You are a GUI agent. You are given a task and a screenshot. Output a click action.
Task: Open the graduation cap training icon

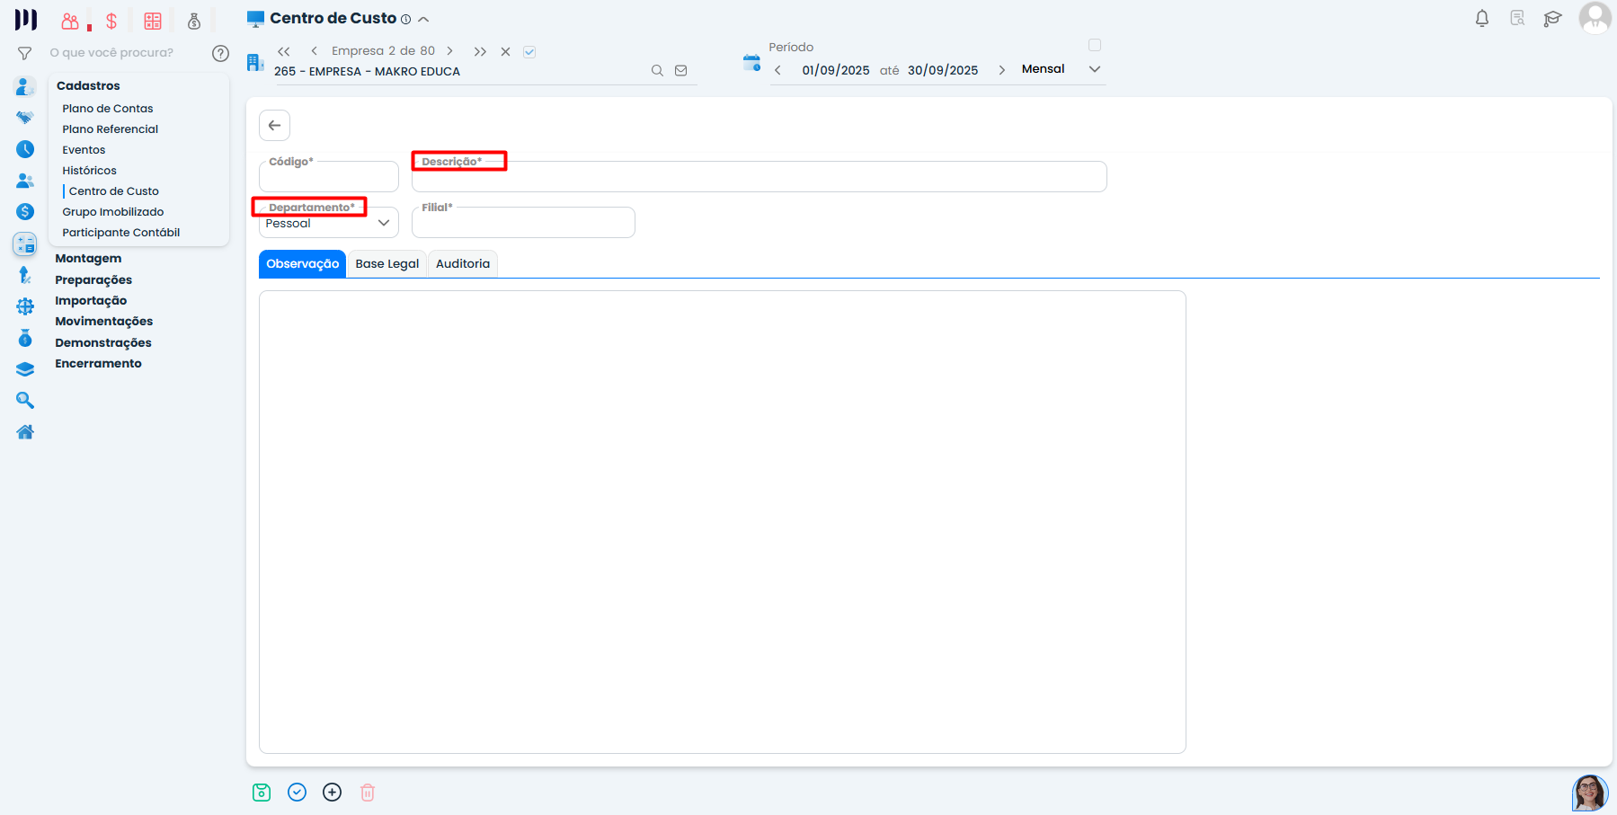(x=1552, y=19)
